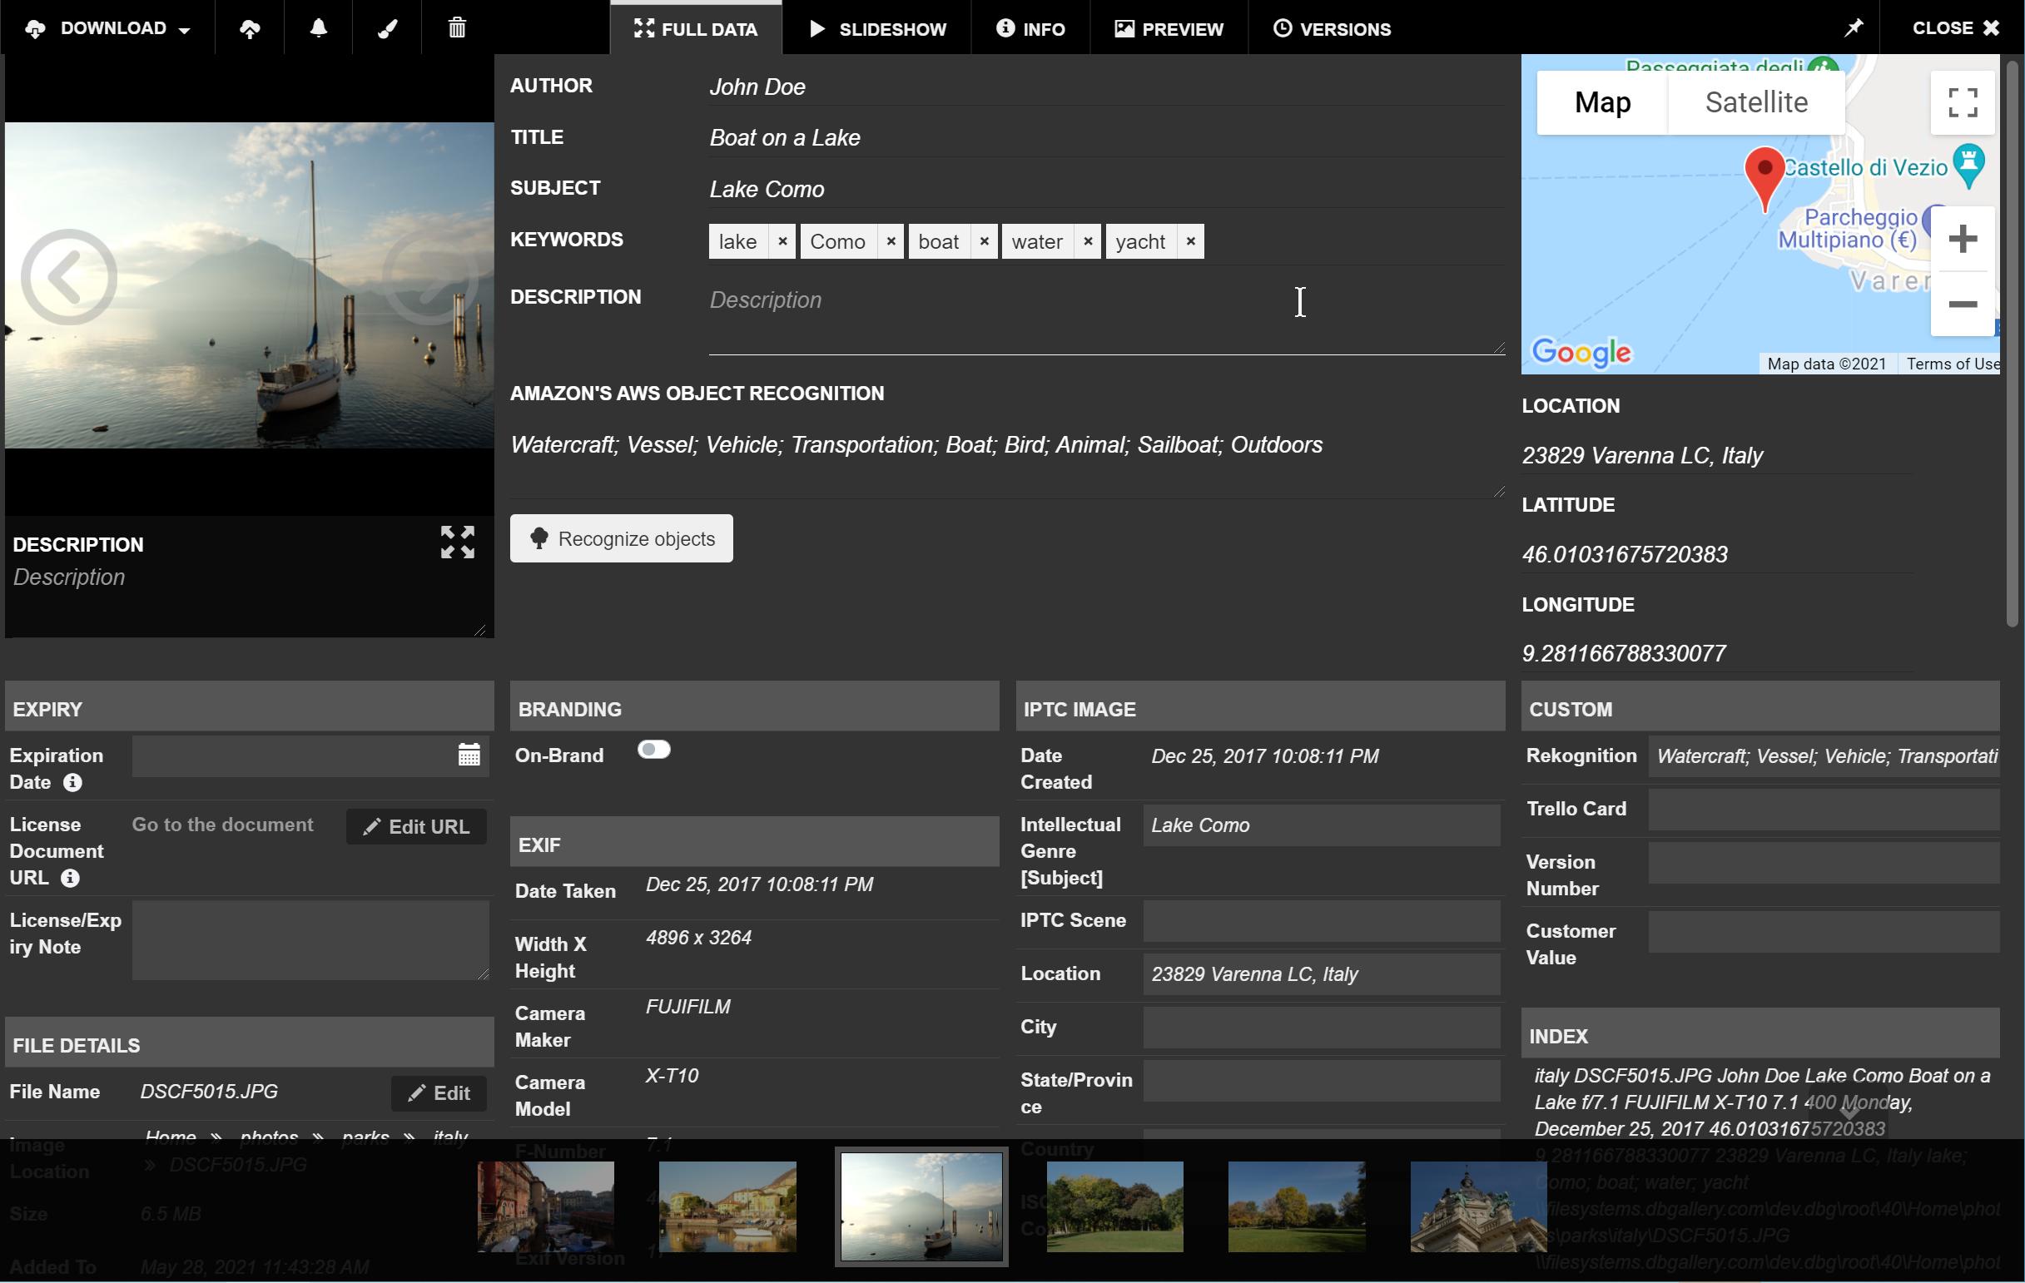Remove the 'yacht' keyword tag
This screenshot has height=1283, width=2025.
pyautogui.click(x=1191, y=241)
